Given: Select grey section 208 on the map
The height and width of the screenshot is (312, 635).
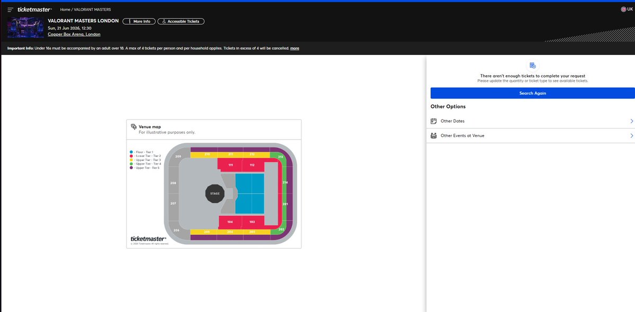Looking at the screenshot, I should coord(173,183).
